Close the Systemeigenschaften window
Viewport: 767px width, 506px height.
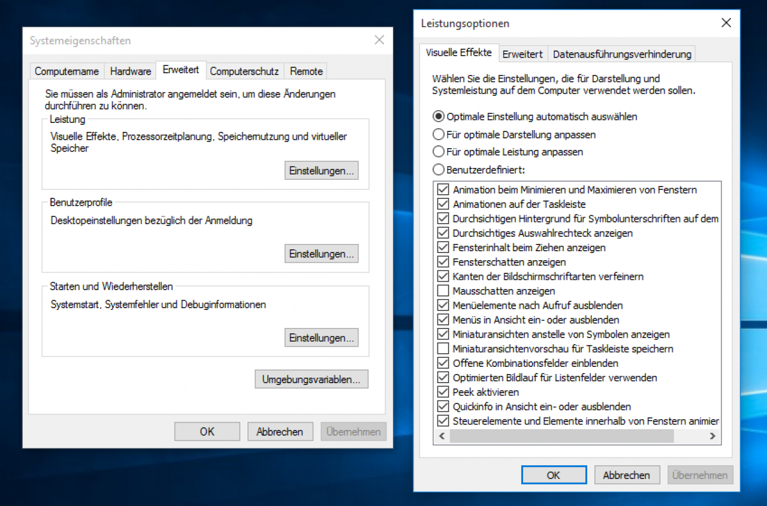tap(379, 40)
